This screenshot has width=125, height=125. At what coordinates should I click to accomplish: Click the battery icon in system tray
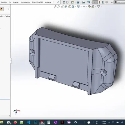tap(117, 122)
